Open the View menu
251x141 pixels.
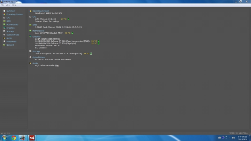8,5
